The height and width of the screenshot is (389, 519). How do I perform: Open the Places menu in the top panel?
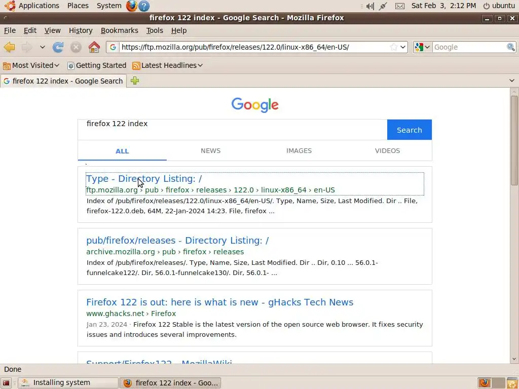click(78, 6)
